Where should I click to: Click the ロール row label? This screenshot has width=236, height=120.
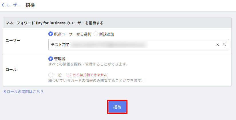click(x=11, y=70)
